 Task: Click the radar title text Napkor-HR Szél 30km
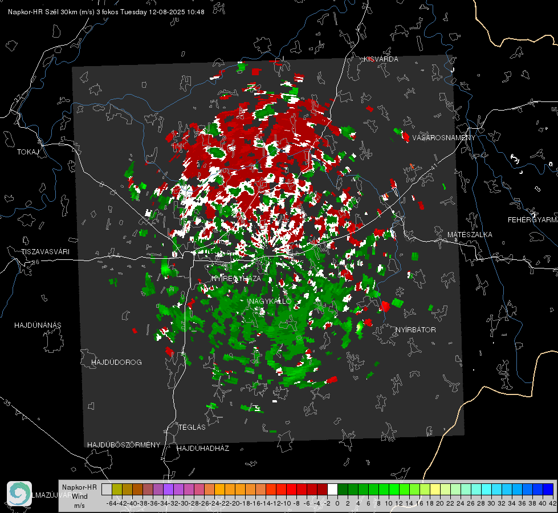pos(51,12)
